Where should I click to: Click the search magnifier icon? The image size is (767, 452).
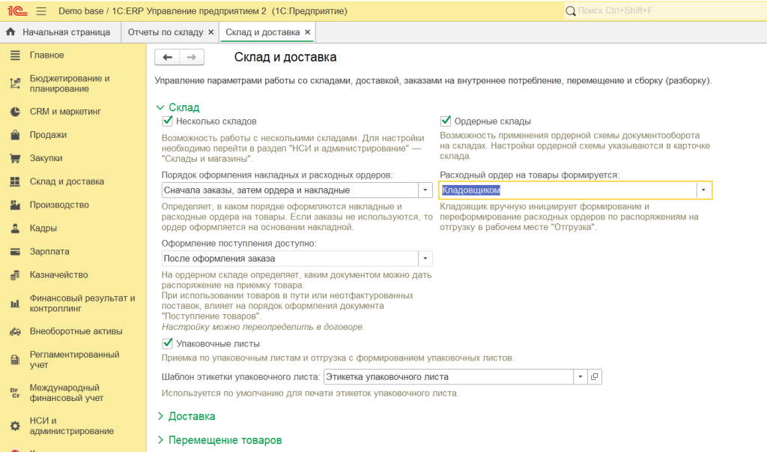pyautogui.click(x=570, y=10)
